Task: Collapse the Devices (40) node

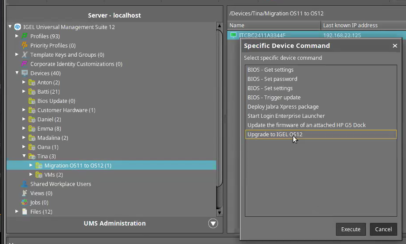Action: point(17,73)
